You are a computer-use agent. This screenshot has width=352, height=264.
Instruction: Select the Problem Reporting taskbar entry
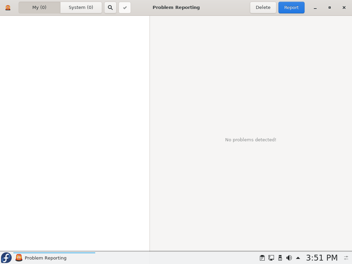coord(54,258)
